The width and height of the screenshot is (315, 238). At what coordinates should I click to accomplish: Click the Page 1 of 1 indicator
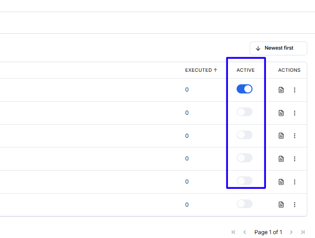pyautogui.click(x=268, y=232)
